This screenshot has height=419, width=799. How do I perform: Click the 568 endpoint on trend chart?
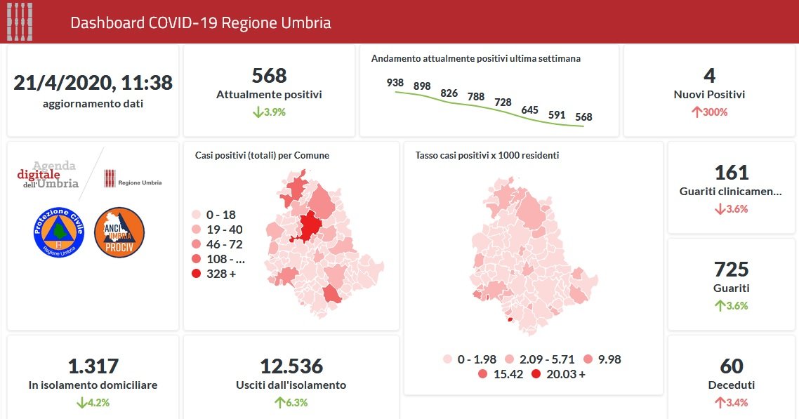[583, 126]
